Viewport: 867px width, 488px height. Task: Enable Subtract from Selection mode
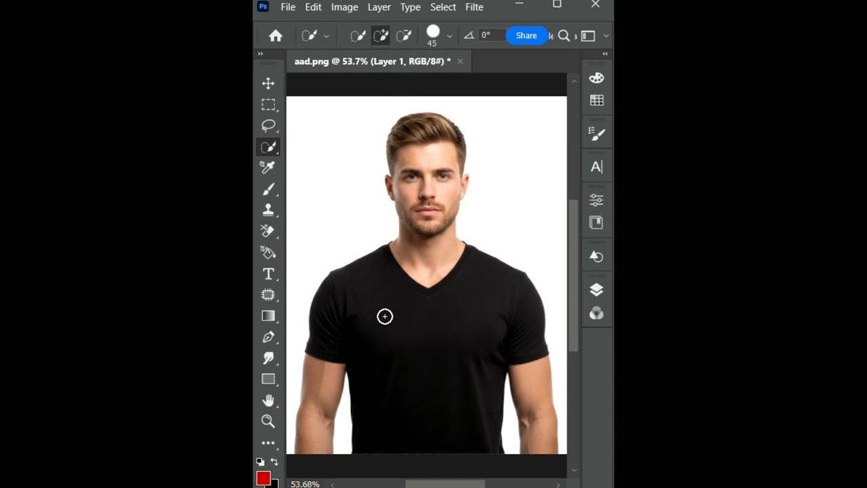tap(404, 36)
